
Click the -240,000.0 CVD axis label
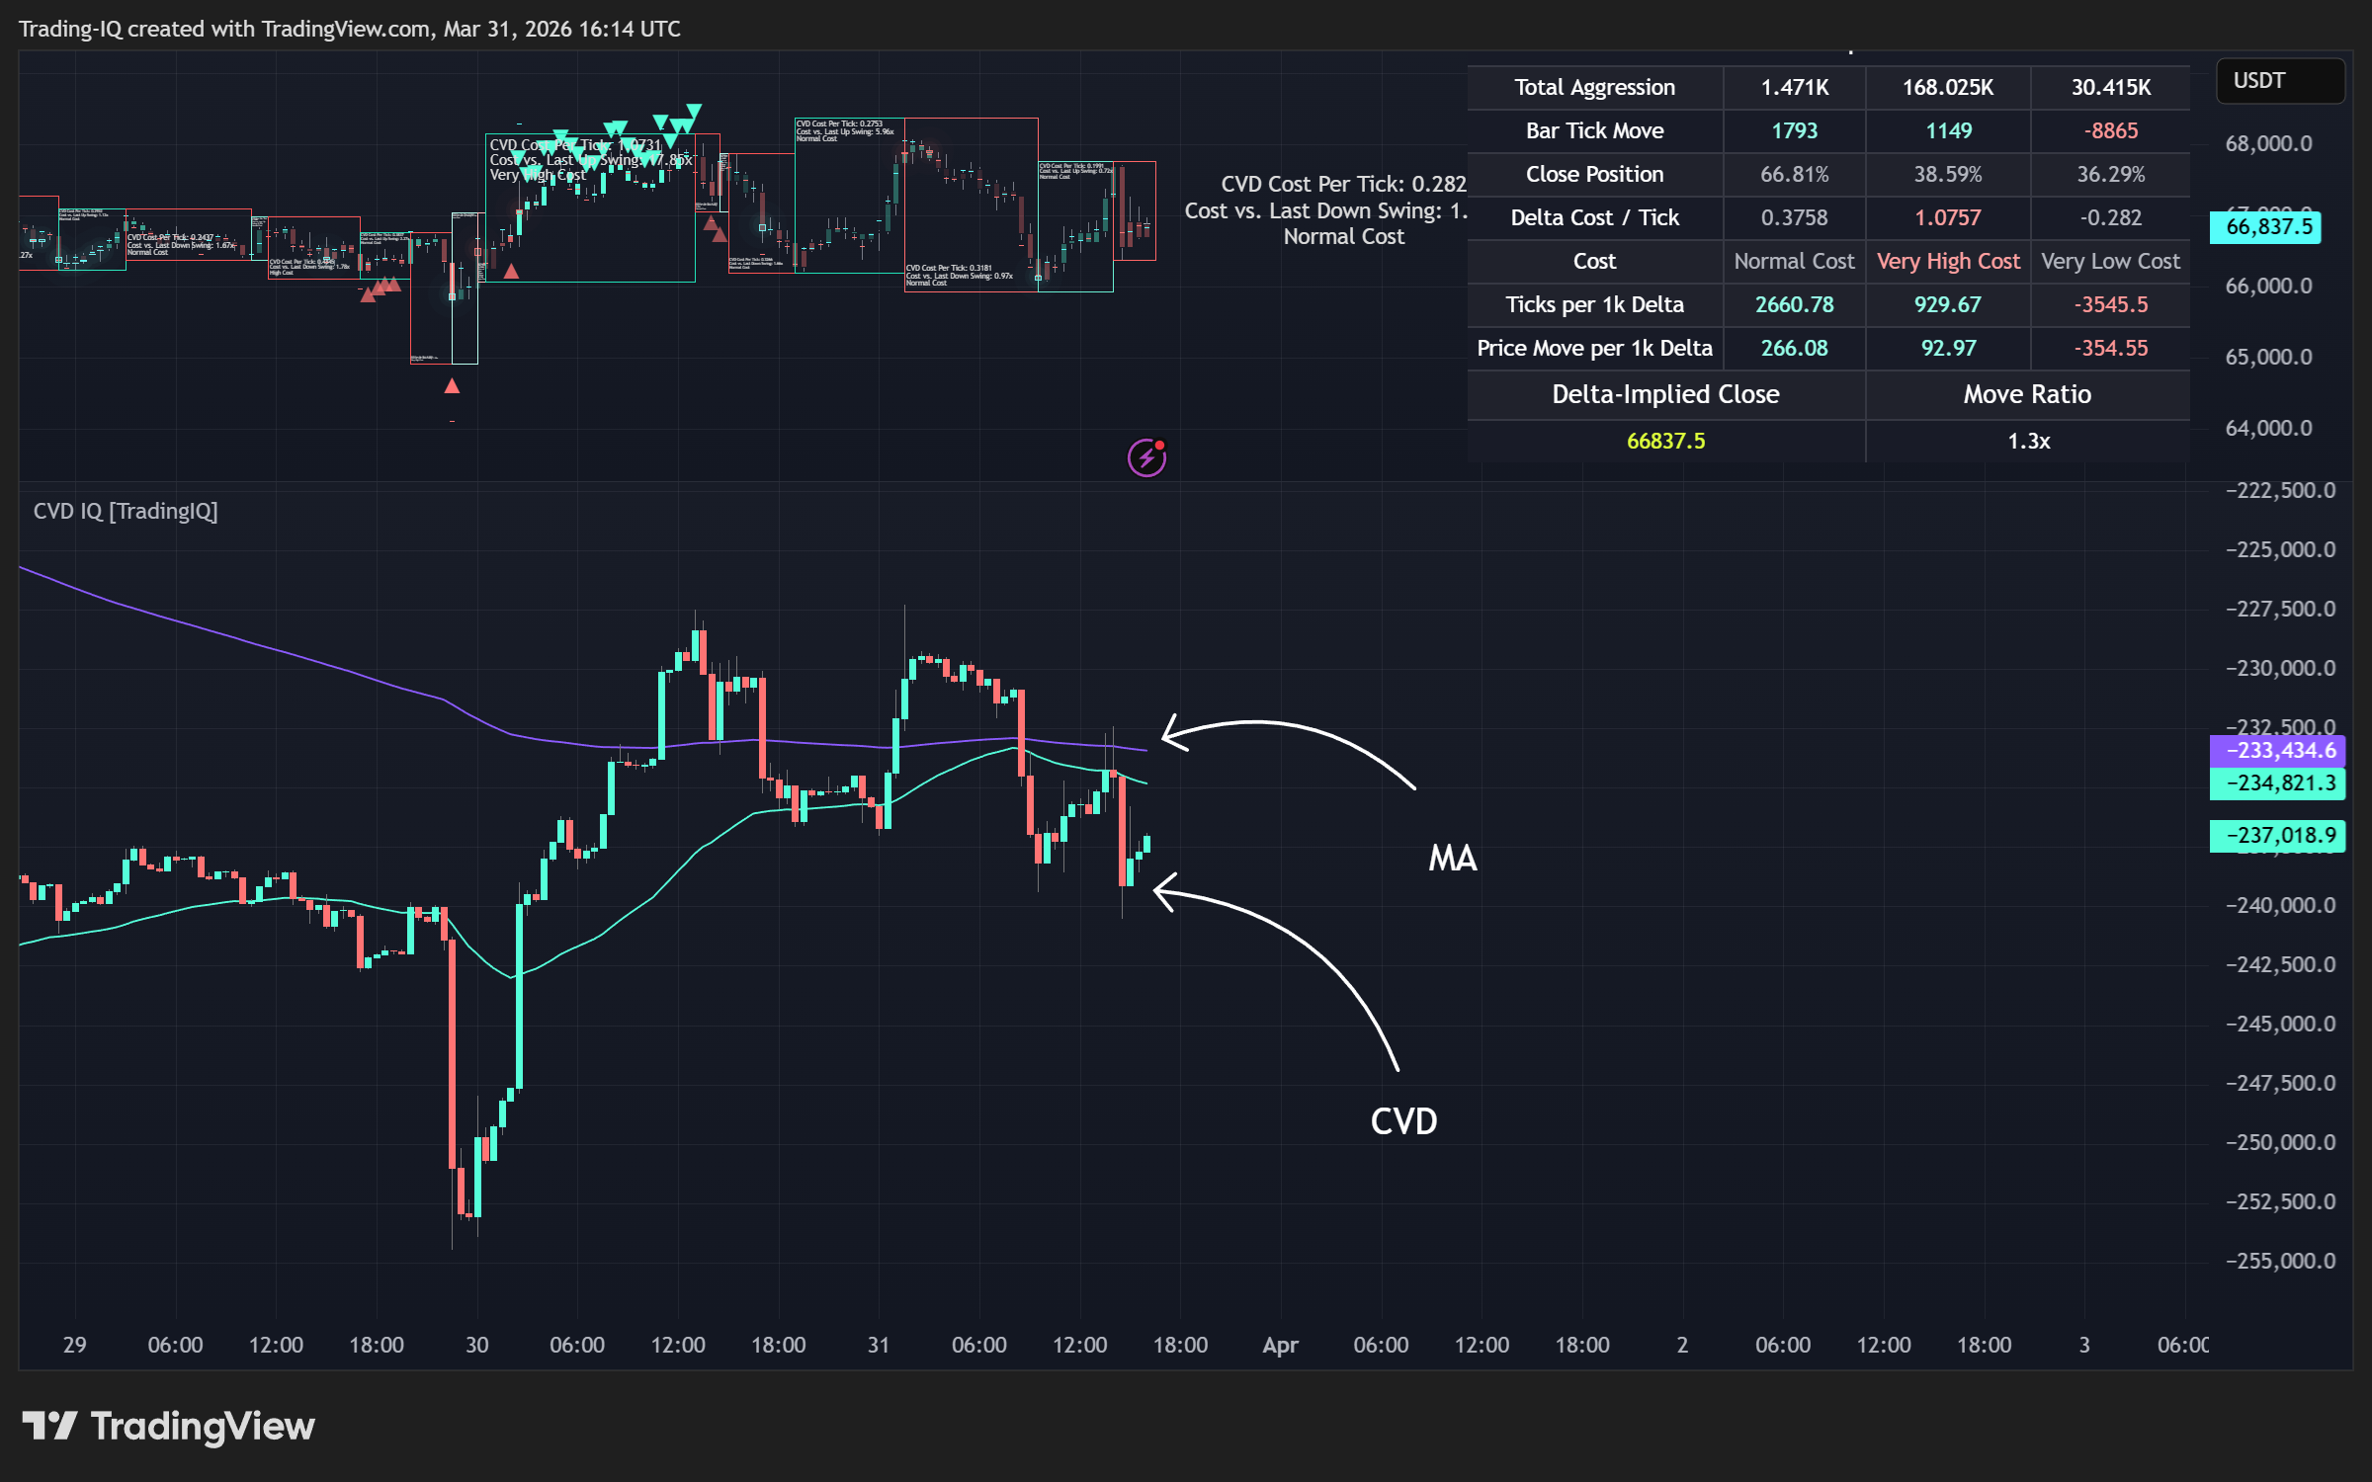[x=2280, y=905]
